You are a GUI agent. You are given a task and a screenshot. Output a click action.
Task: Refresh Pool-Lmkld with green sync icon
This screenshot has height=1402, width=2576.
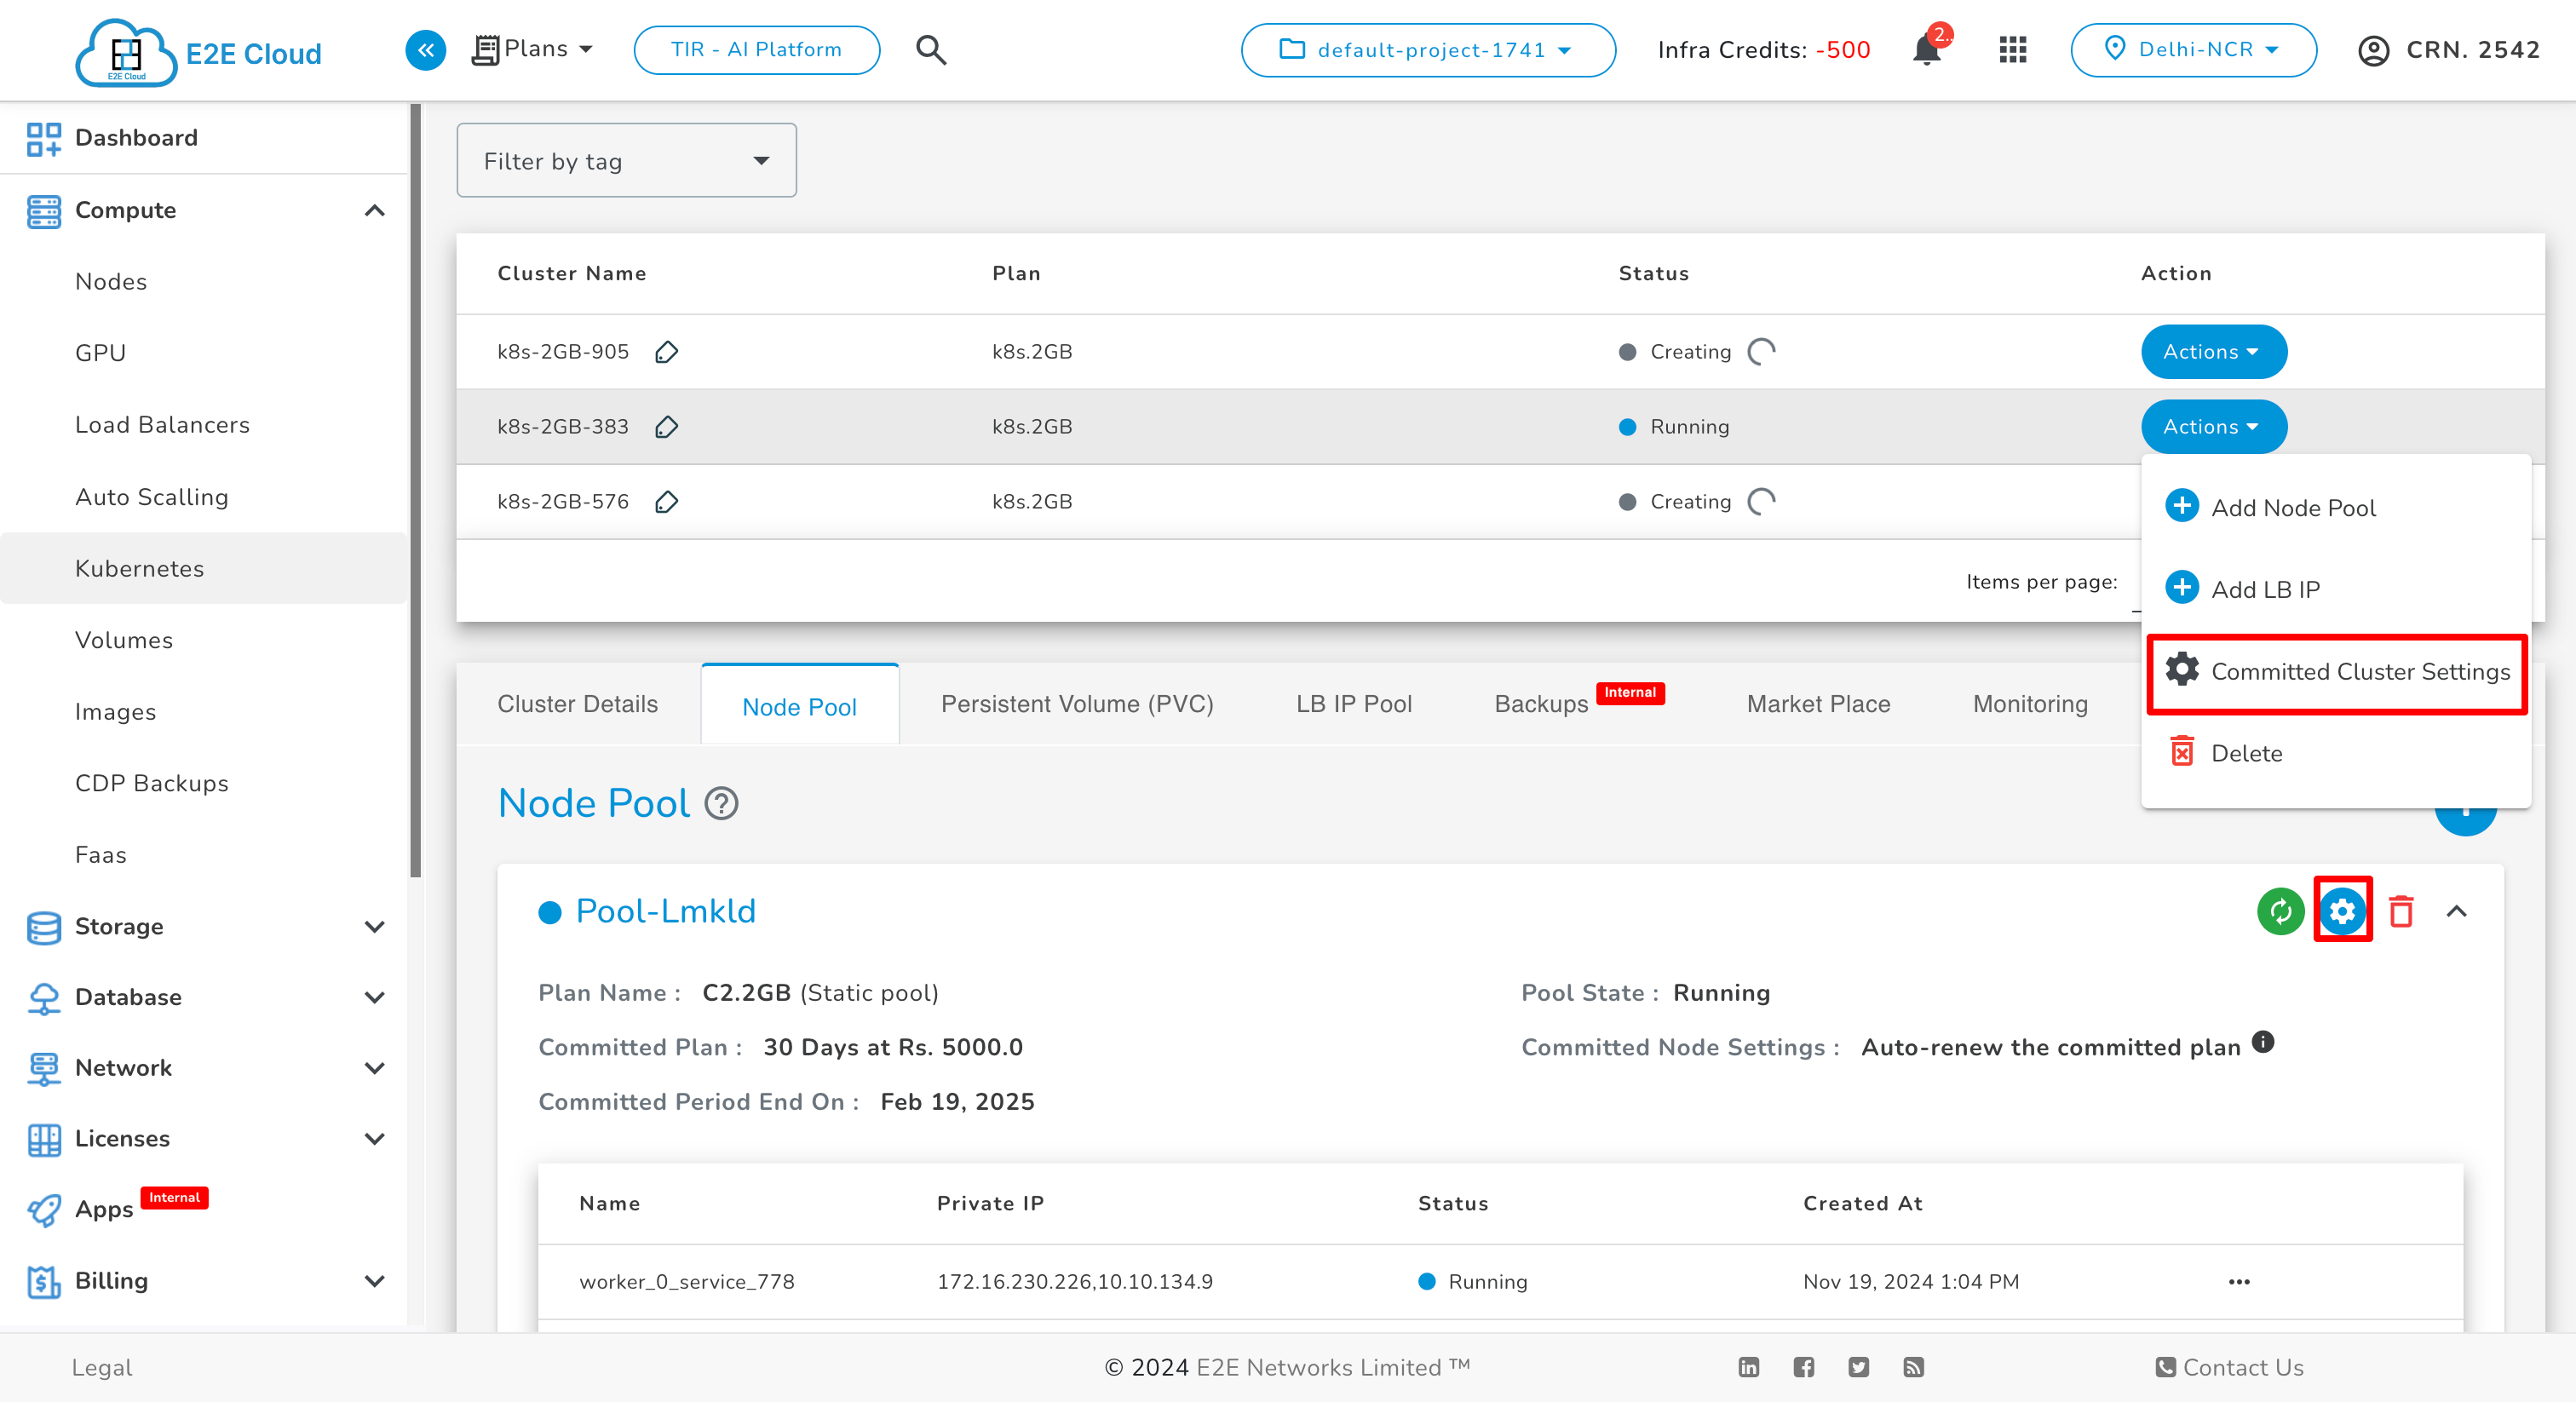click(2281, 911)
